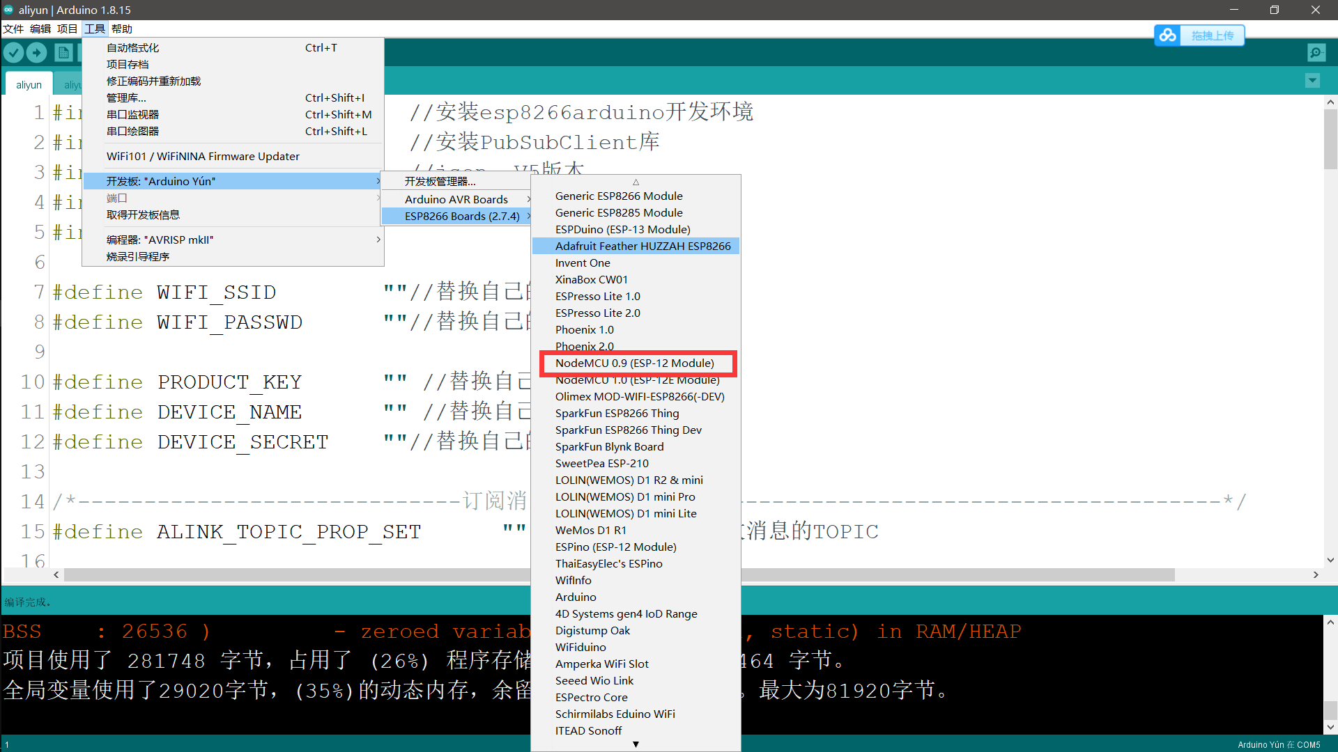Select XinaBox CW01 board
Viewport: 1338px width, 752px height.
[636, 279]
